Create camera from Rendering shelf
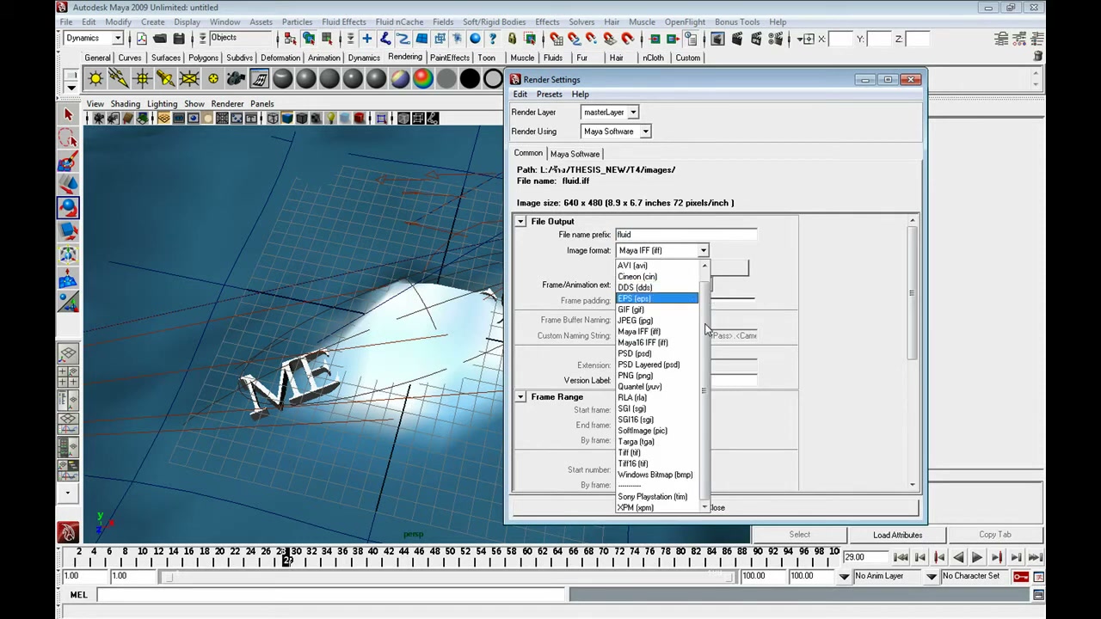1101x619 pixels. [236, 79]
